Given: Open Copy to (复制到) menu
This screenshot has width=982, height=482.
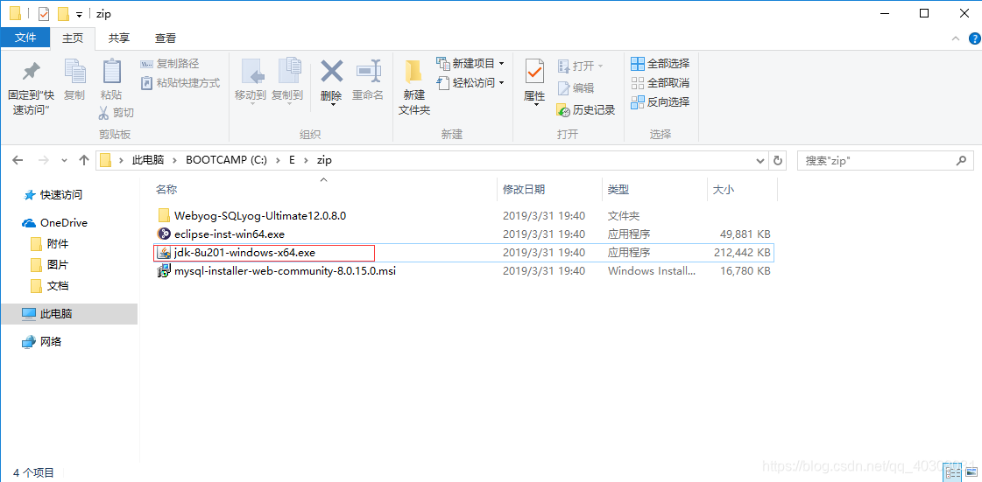Looking at the screenshot, I should [x=287, y=81].
